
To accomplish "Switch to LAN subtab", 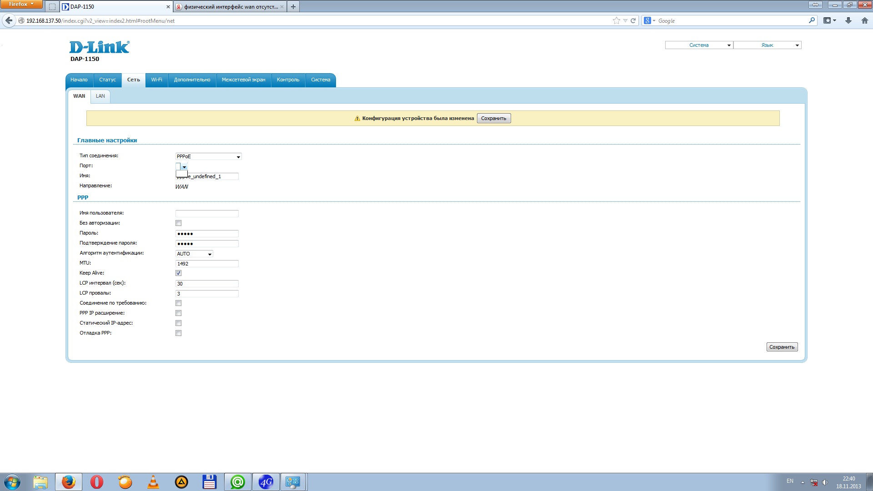I will (x=100, y=96).
